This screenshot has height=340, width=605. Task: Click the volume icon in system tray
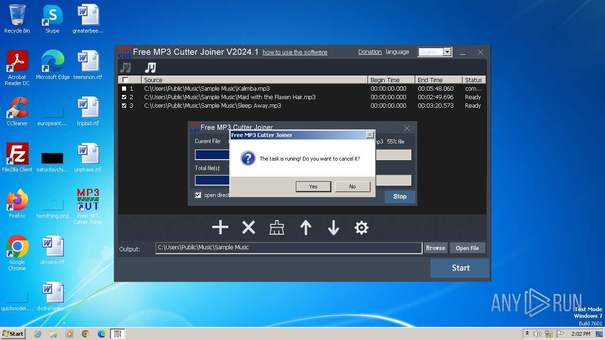click(x=537, y=334)
